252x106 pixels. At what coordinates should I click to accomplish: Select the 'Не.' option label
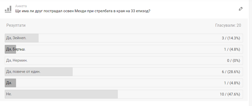point(9,94)
